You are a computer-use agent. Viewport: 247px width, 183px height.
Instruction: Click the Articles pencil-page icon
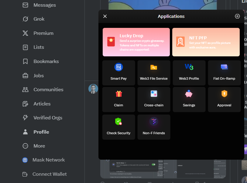pos(25,104)
